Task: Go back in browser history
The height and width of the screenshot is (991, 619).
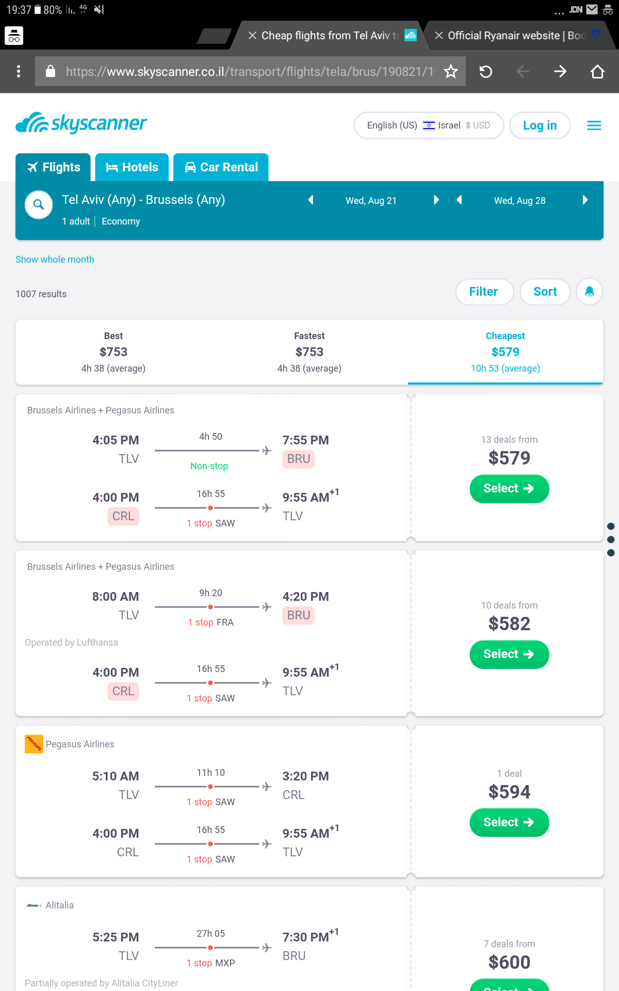Action: (x=523, y=71)
